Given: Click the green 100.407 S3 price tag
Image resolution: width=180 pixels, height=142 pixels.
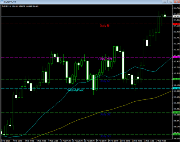Looking at the screenshot, I should point(176,135).
